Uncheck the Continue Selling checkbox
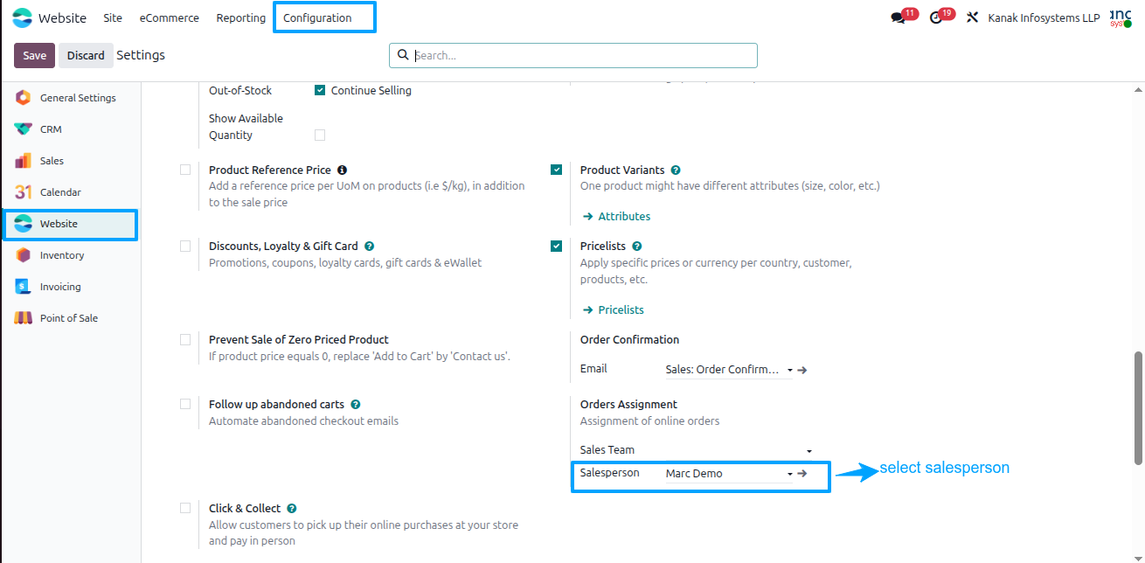 pyautogui.click(x=320, y=90)
